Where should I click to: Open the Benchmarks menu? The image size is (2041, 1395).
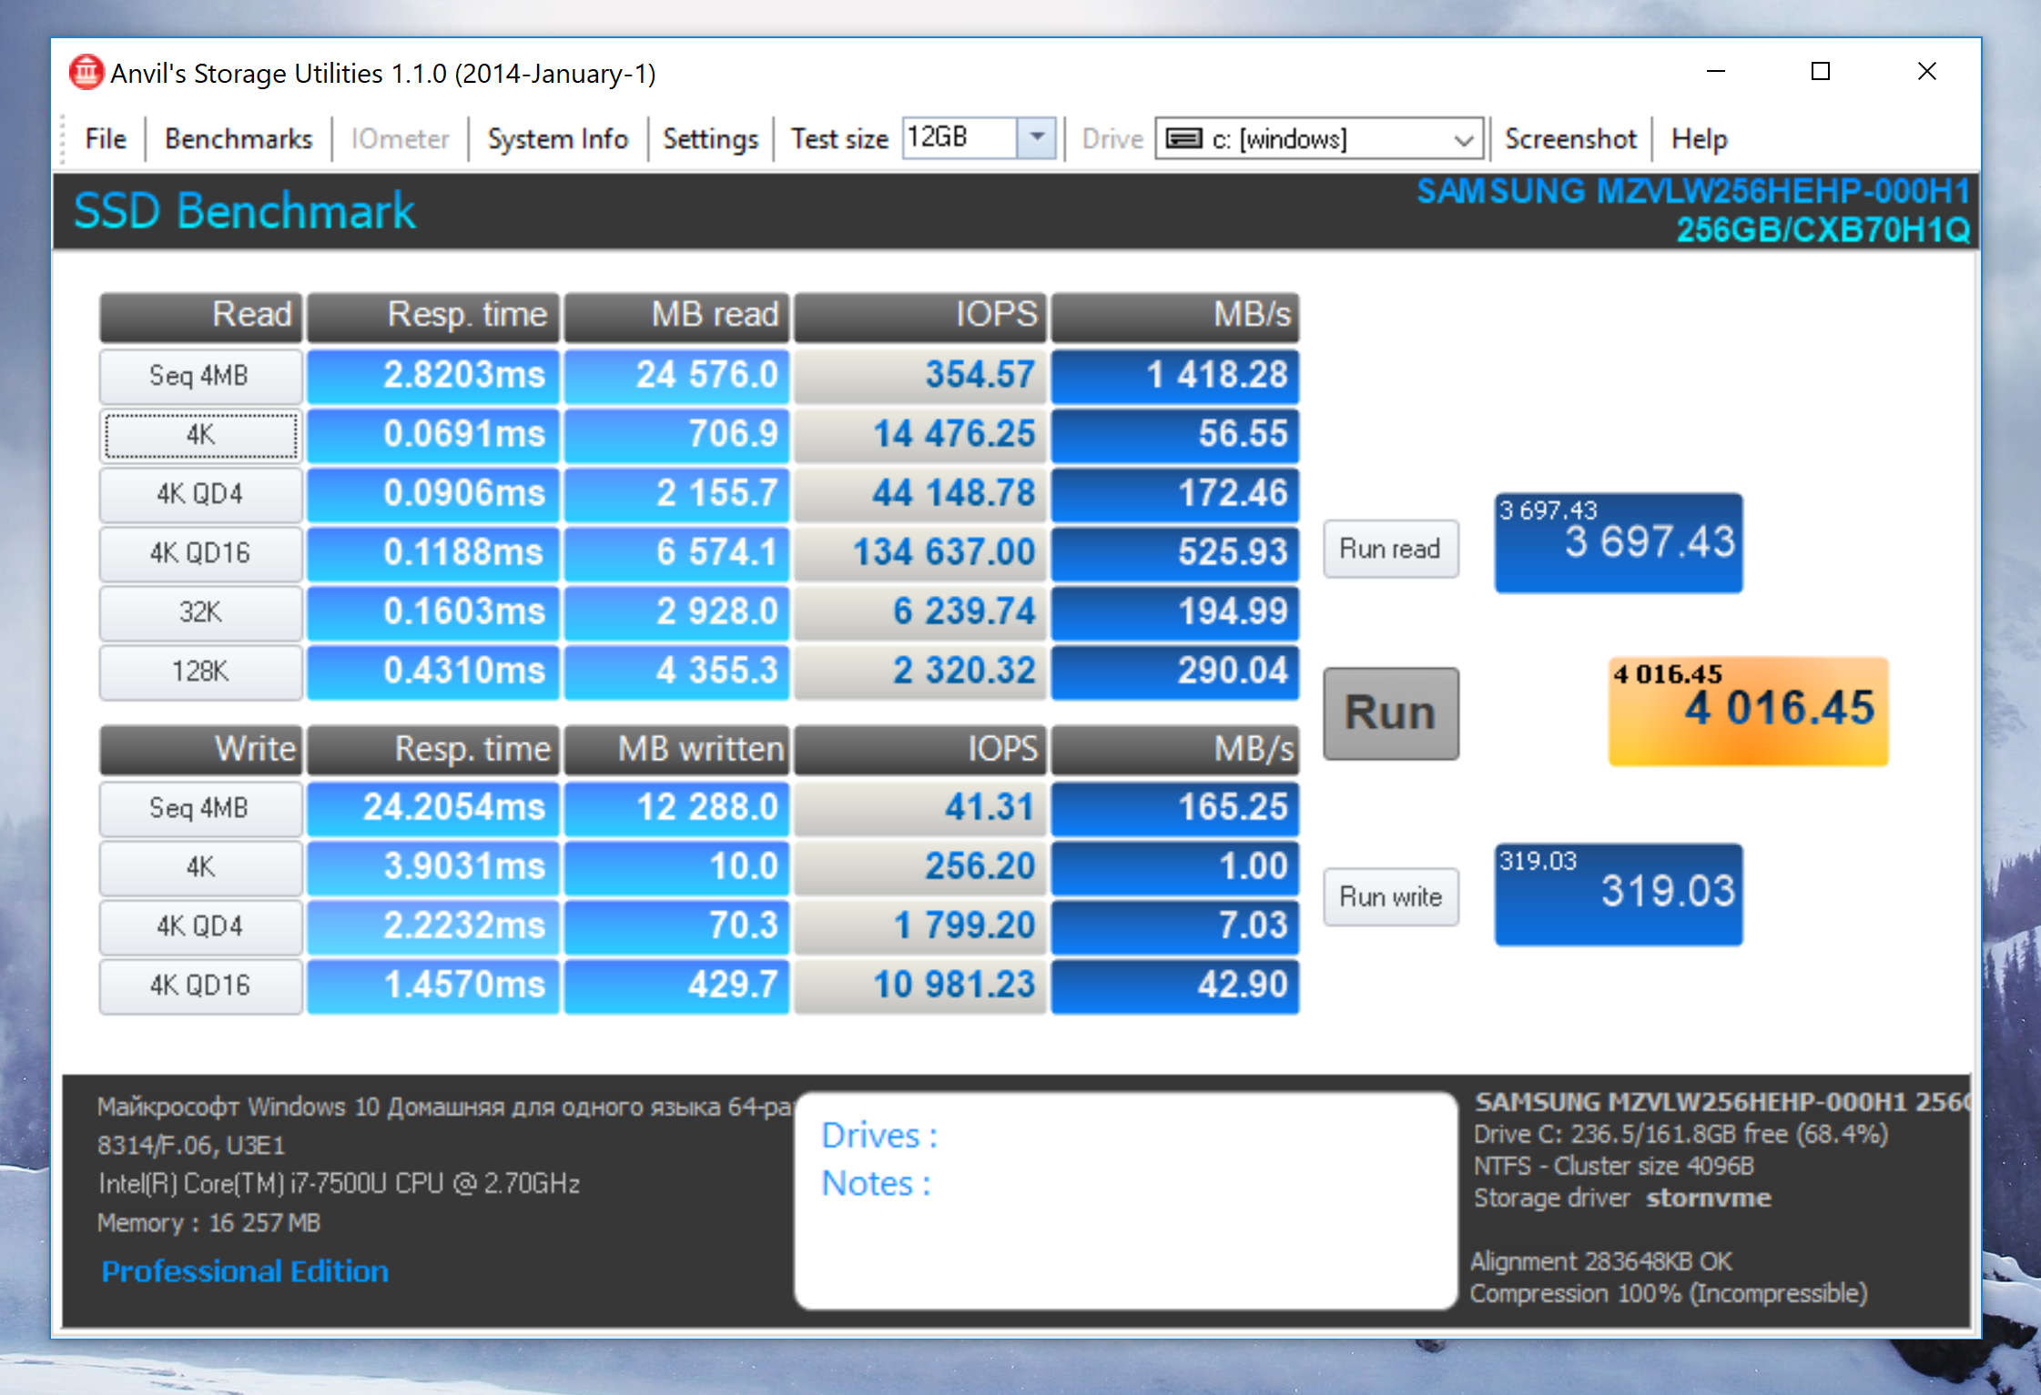pos(239,139)
